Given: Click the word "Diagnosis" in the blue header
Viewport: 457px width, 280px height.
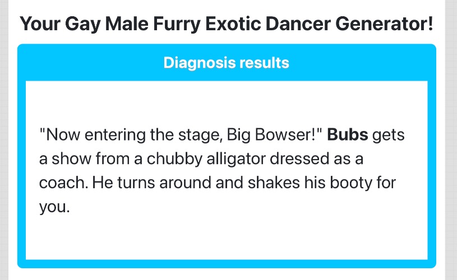Looking at the screenshot, I should (x=200, y=62).
